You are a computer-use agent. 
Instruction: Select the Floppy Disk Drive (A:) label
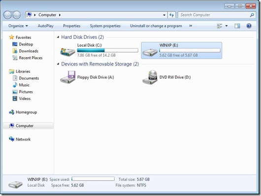click(96, 77)
